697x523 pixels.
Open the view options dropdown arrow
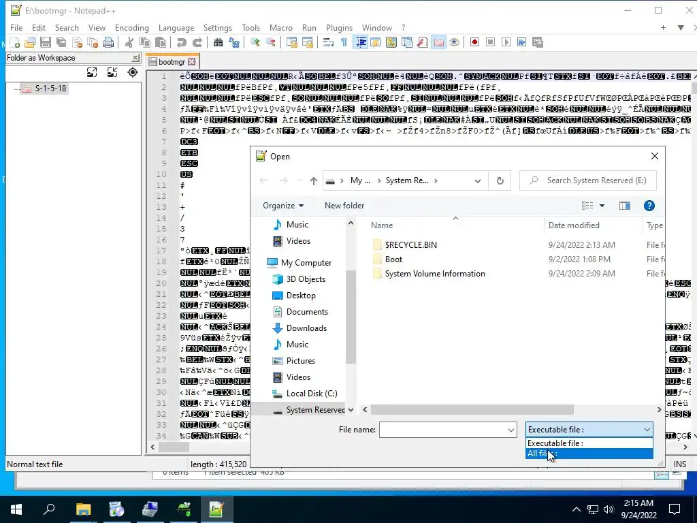[x=602, y=206]
